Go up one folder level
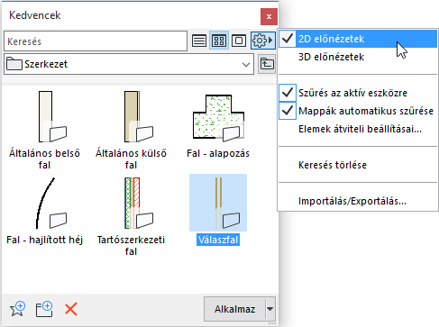This screenshot has width=439, height=327. (x=267, y=64)
